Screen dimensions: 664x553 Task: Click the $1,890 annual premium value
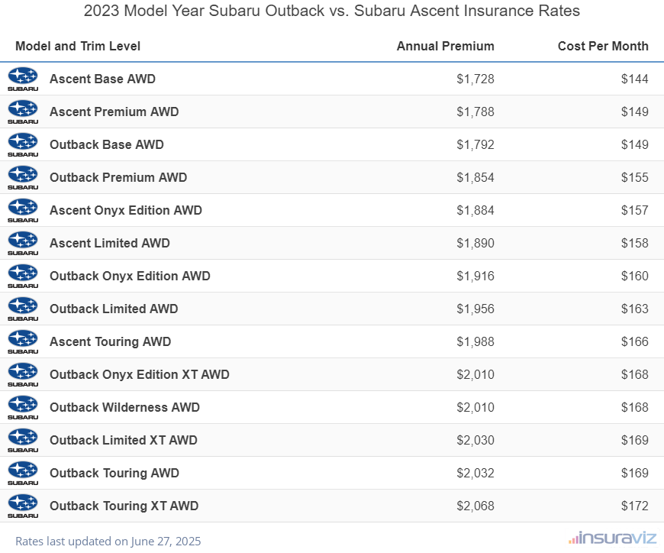[475, 243]
